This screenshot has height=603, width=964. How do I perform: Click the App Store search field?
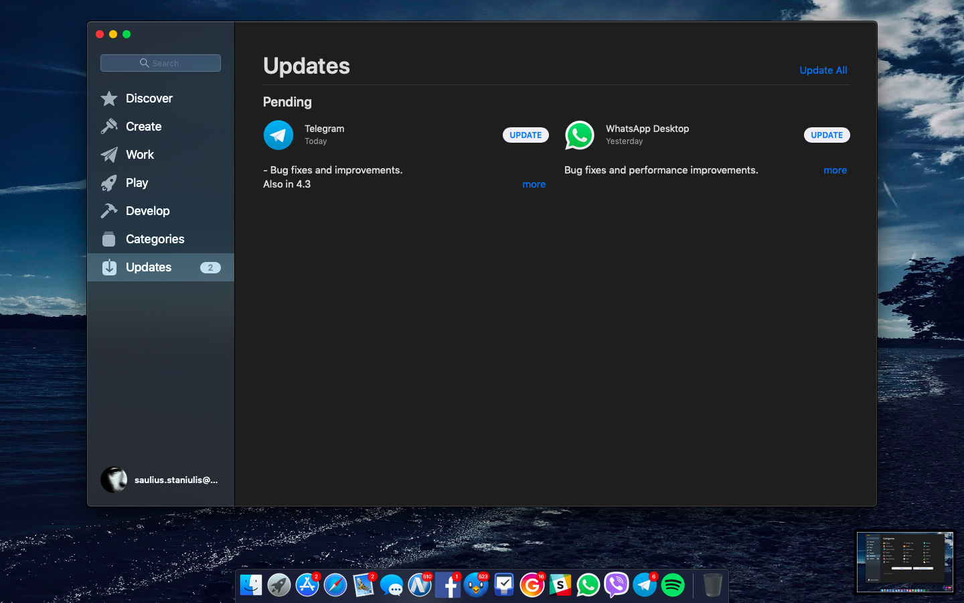click(161, 63)
